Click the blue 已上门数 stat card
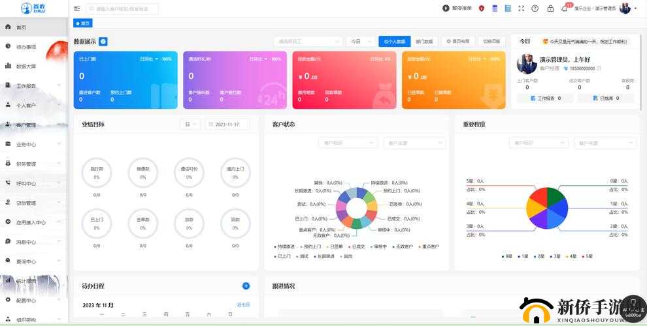 [x=125, y=80]
